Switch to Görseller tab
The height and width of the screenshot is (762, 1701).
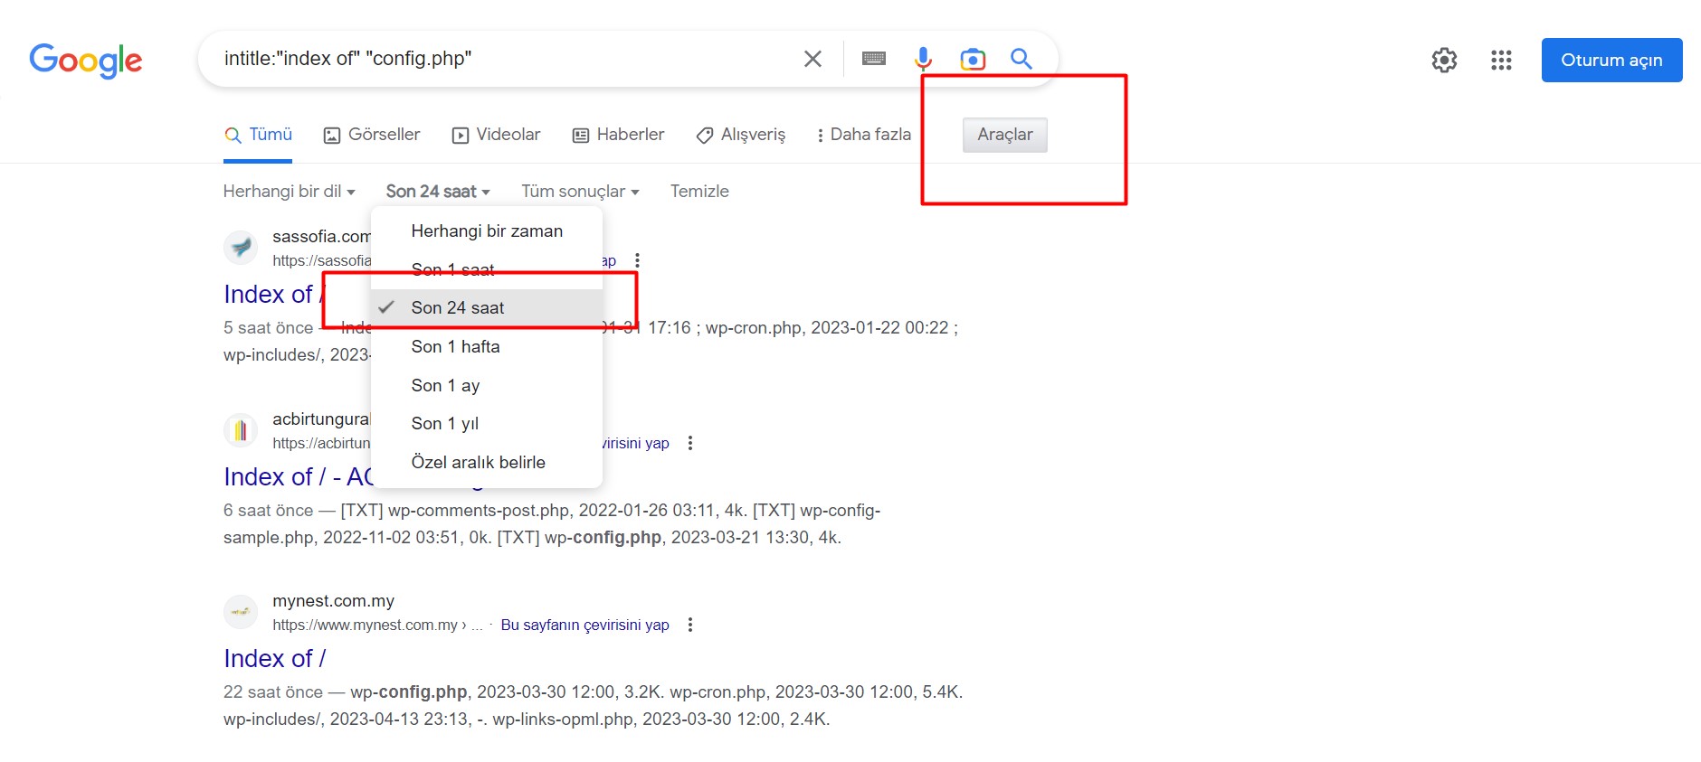coord(372,135)
